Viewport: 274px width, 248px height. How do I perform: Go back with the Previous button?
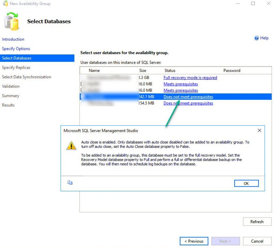click(x=194, y=241)
